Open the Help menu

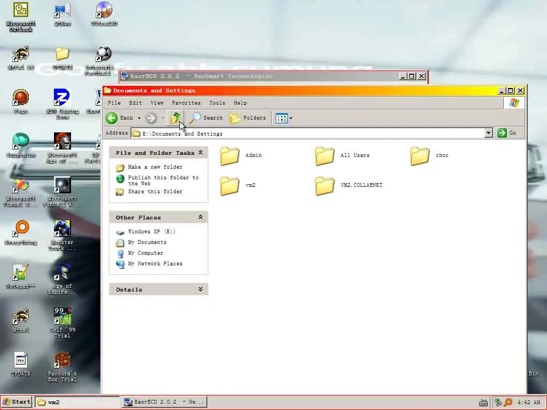240,103
